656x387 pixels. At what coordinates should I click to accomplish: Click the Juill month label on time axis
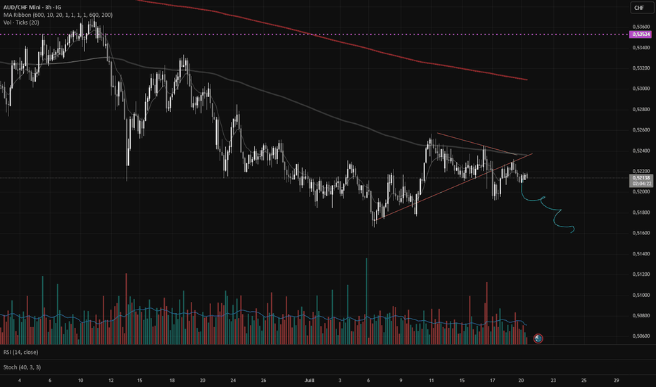point(309,380)
